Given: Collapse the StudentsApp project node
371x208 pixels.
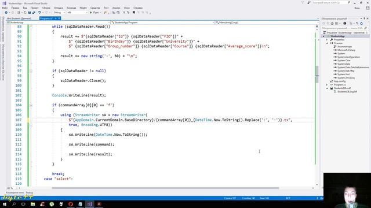Looking at the screenshot, I should (x=323, y=36).
